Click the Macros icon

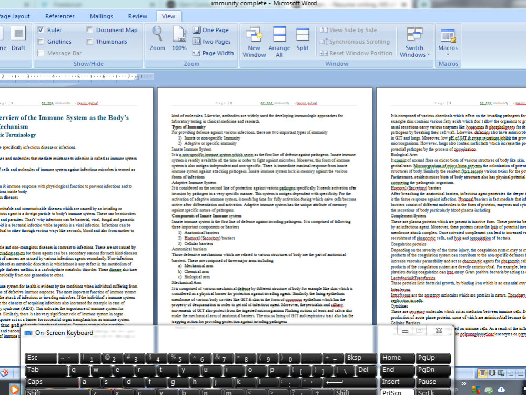(448, 35)
